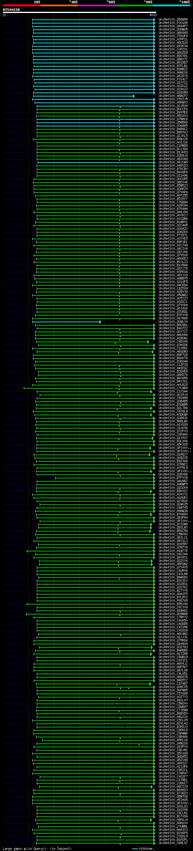The width and height of the screenshot is (193, 851).
Task: Select label UniRef100_B3PDJ0
Action: pos(173,727)
